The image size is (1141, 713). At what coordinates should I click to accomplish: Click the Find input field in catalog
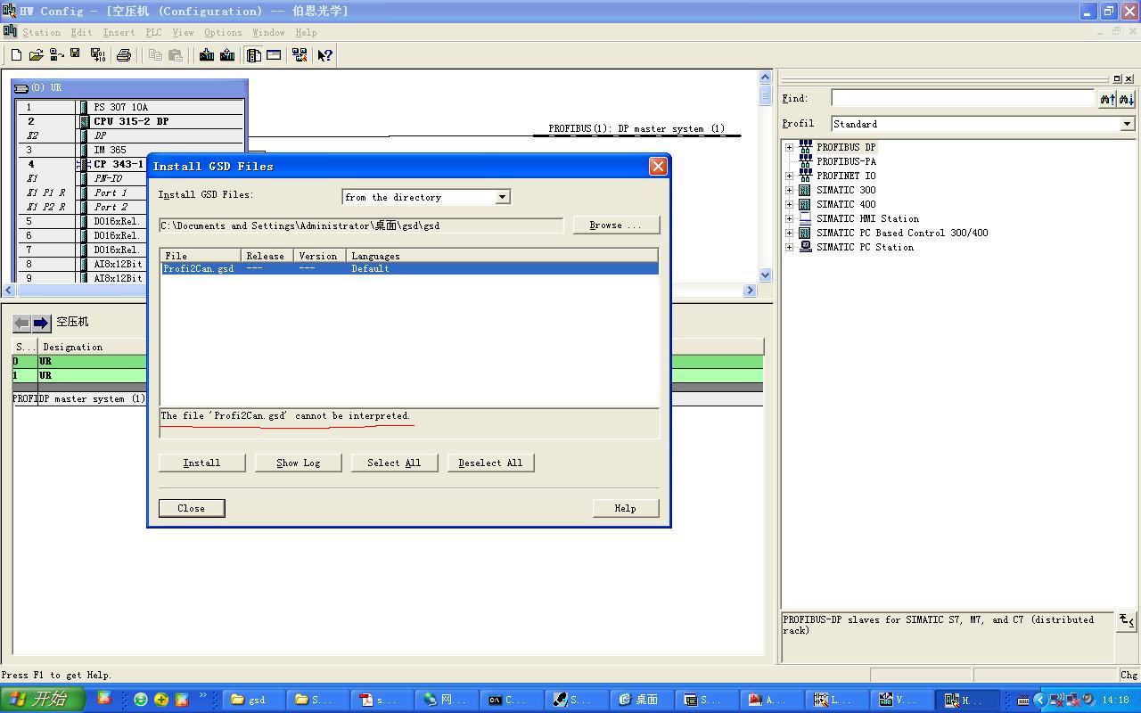pyautogui.click(x=962, y=98)
